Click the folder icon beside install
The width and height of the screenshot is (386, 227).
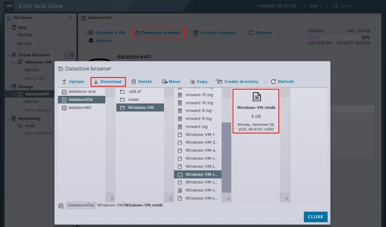pos(122,99)
